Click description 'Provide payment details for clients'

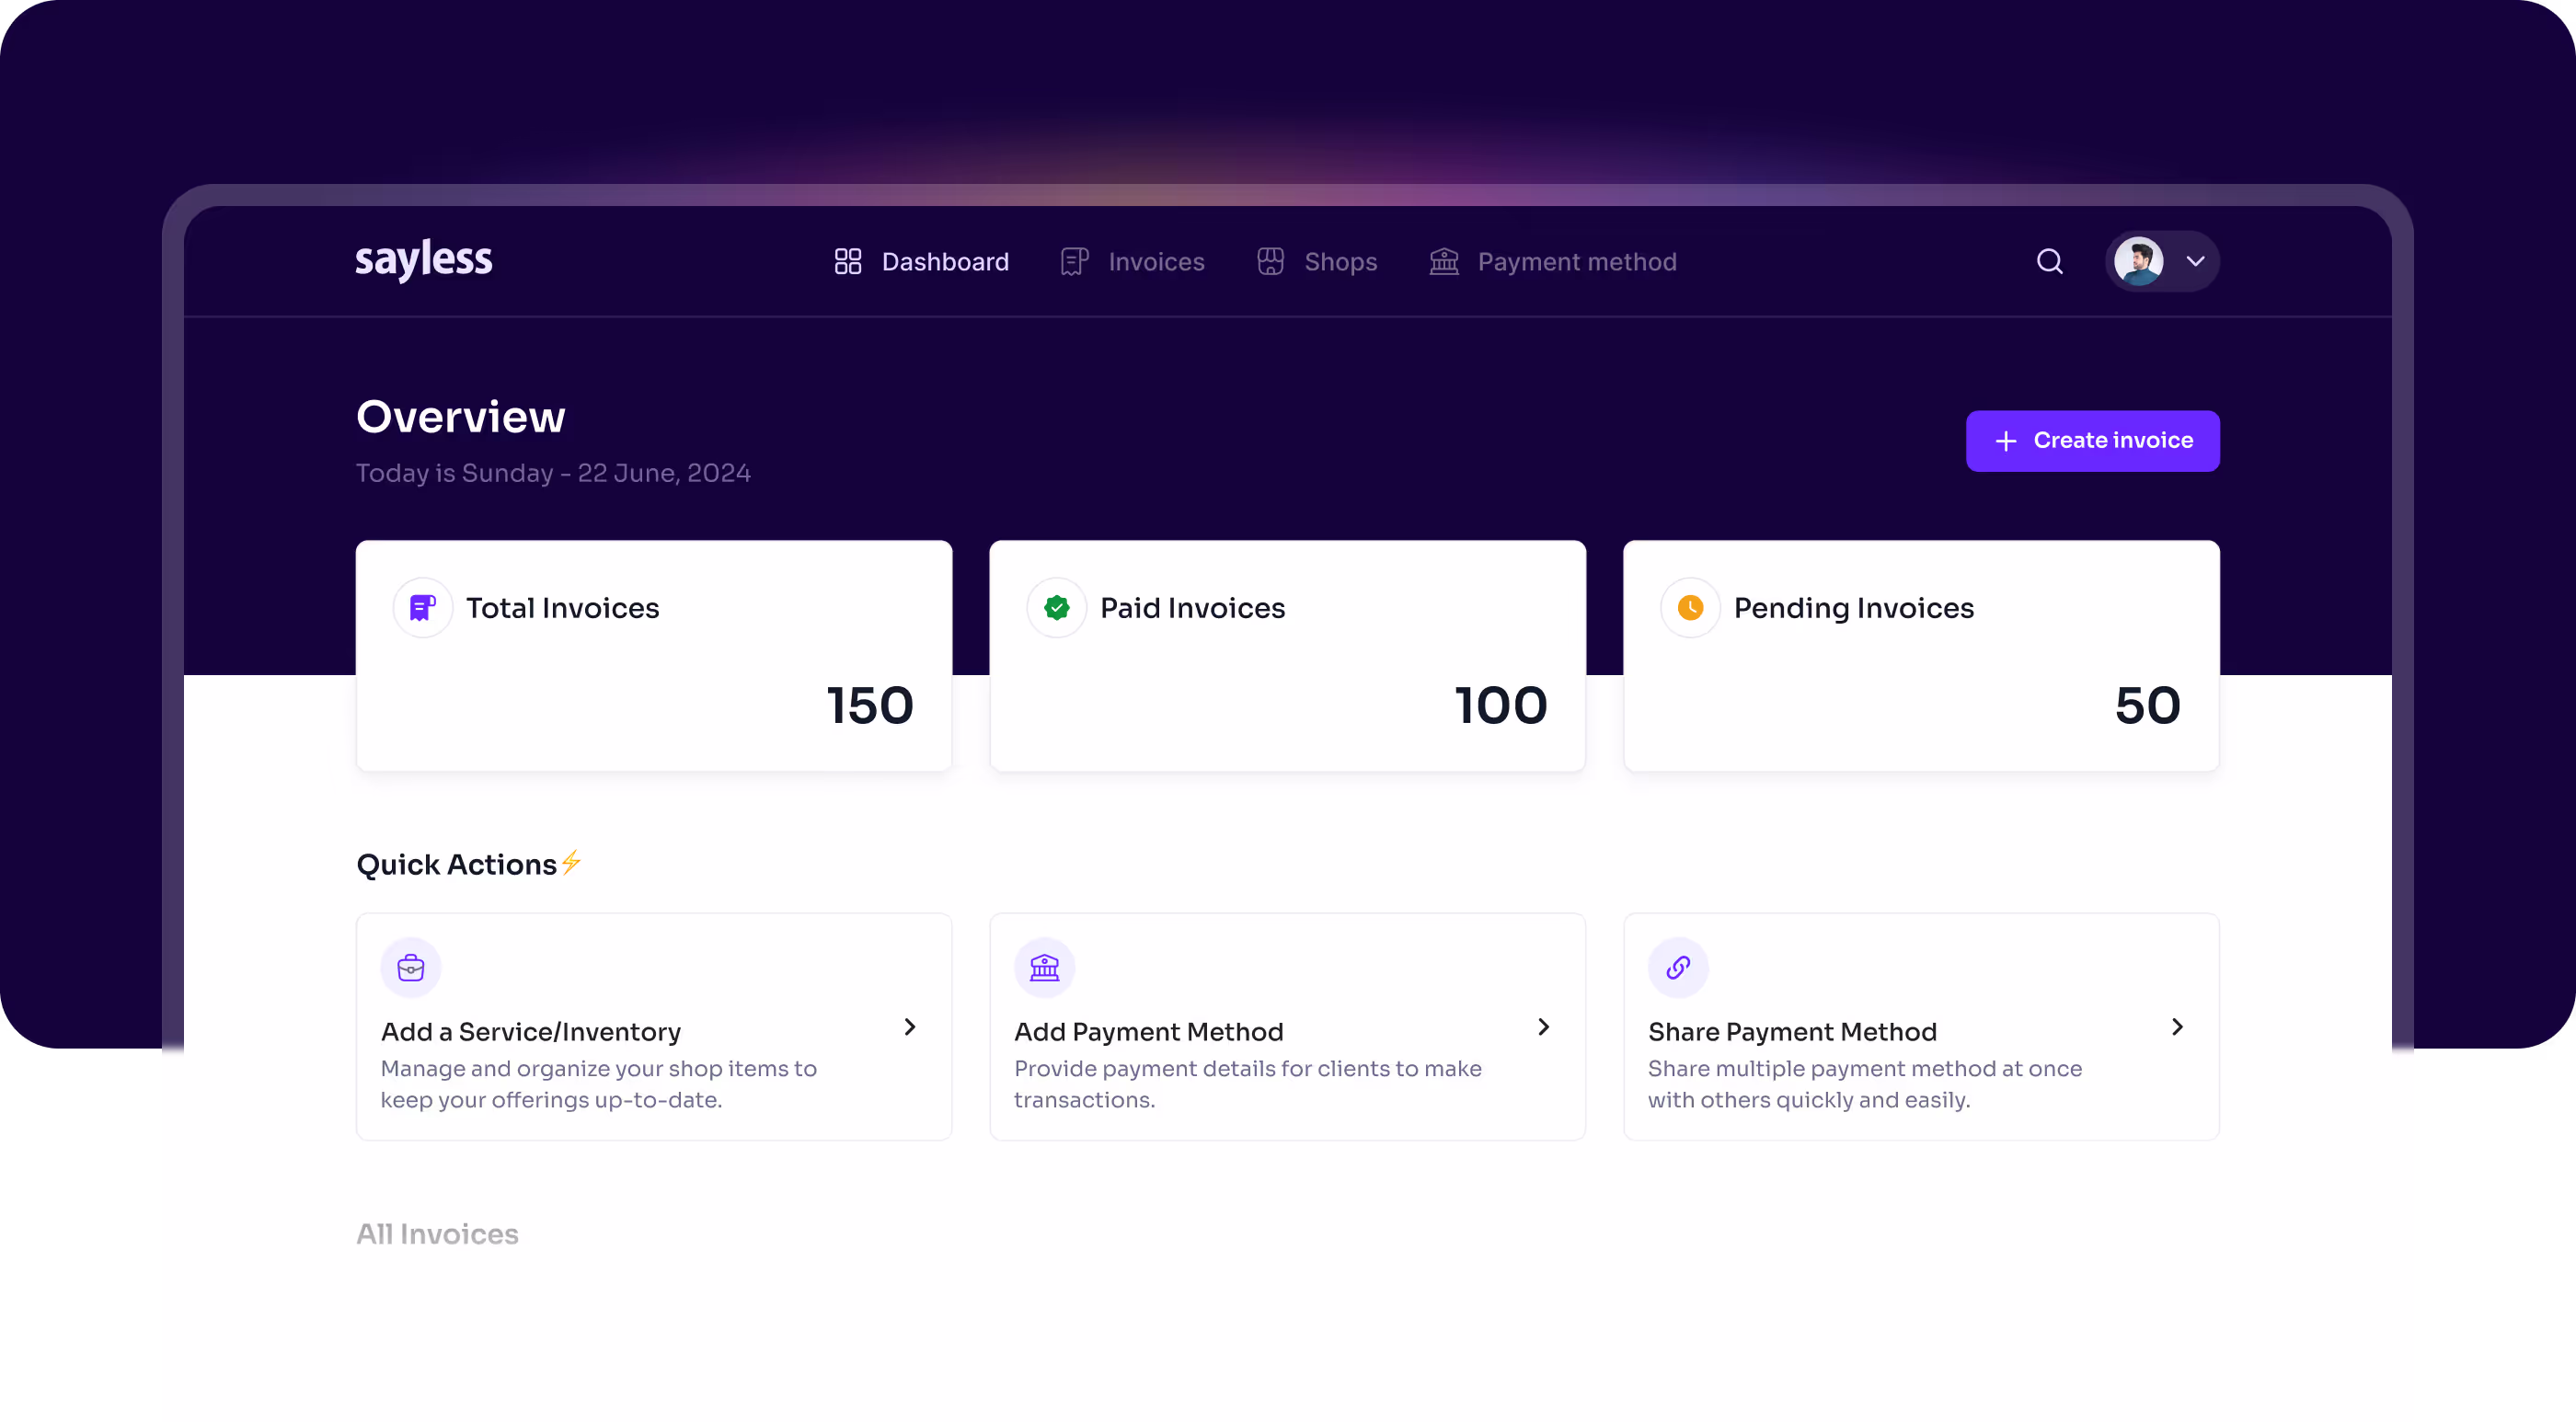(x=1248, y=1084)
